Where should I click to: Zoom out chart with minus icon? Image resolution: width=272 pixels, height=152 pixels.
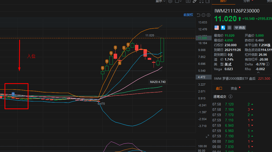204,15
